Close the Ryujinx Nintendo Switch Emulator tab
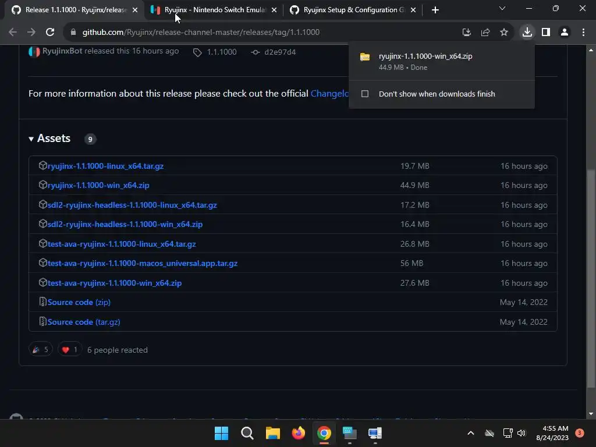The width and height of the screenshot is (596, 447). (274, 10)
